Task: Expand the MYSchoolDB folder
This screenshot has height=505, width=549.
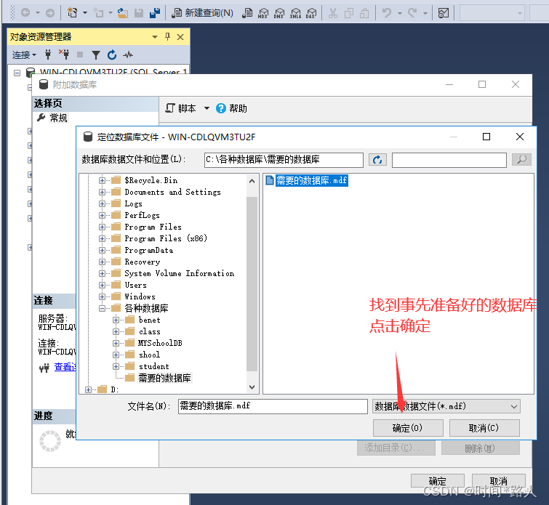Action: point(116,343)
